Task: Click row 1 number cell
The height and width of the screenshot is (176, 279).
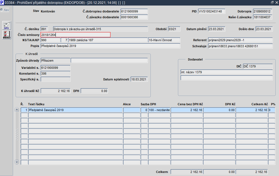Action: 24,110
